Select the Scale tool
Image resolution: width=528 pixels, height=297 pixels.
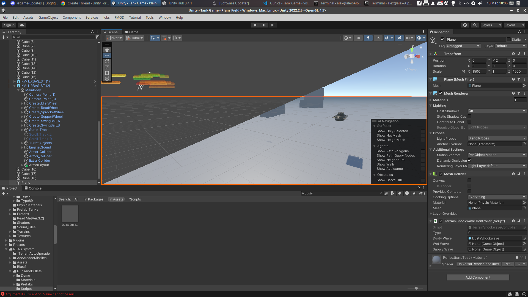click(x=107, y=67)
